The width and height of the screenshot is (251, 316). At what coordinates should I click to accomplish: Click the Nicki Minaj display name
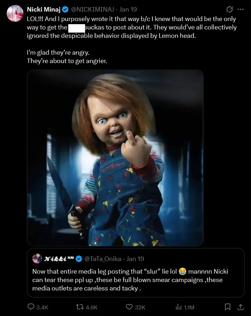coord(44,9)
